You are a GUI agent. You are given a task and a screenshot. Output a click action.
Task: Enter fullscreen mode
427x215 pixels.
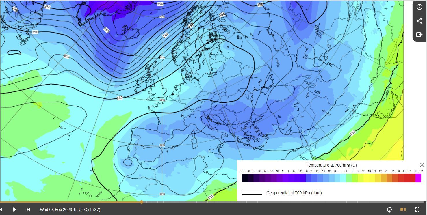click(x=417, y=210)
